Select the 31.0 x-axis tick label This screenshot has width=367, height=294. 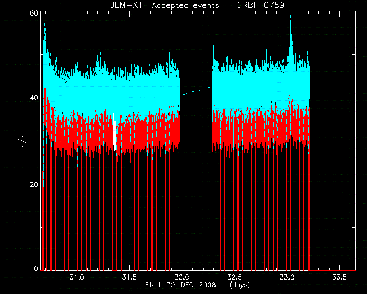pyautogui.click(x=77, y=277)
